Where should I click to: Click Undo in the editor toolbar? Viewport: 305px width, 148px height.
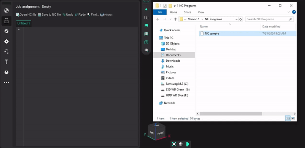68,14
